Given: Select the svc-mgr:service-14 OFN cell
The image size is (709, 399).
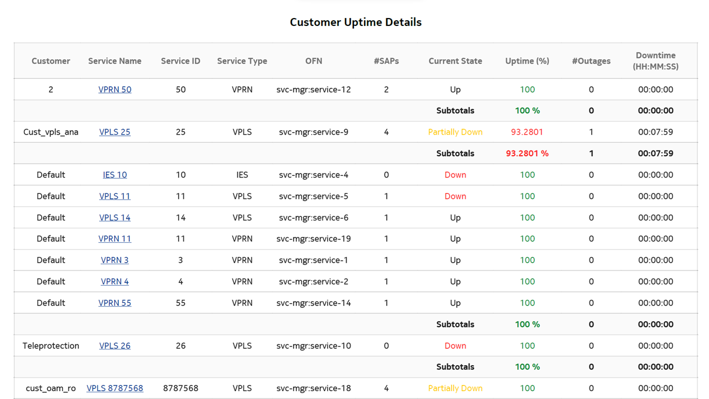Looking at the screenshot, I should (313, 303).
